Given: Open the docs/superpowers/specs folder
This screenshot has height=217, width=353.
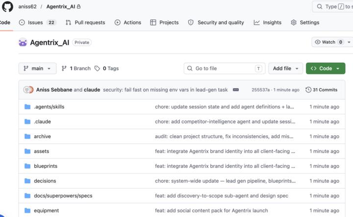Looking at the screenshot, I should point(63,196).
